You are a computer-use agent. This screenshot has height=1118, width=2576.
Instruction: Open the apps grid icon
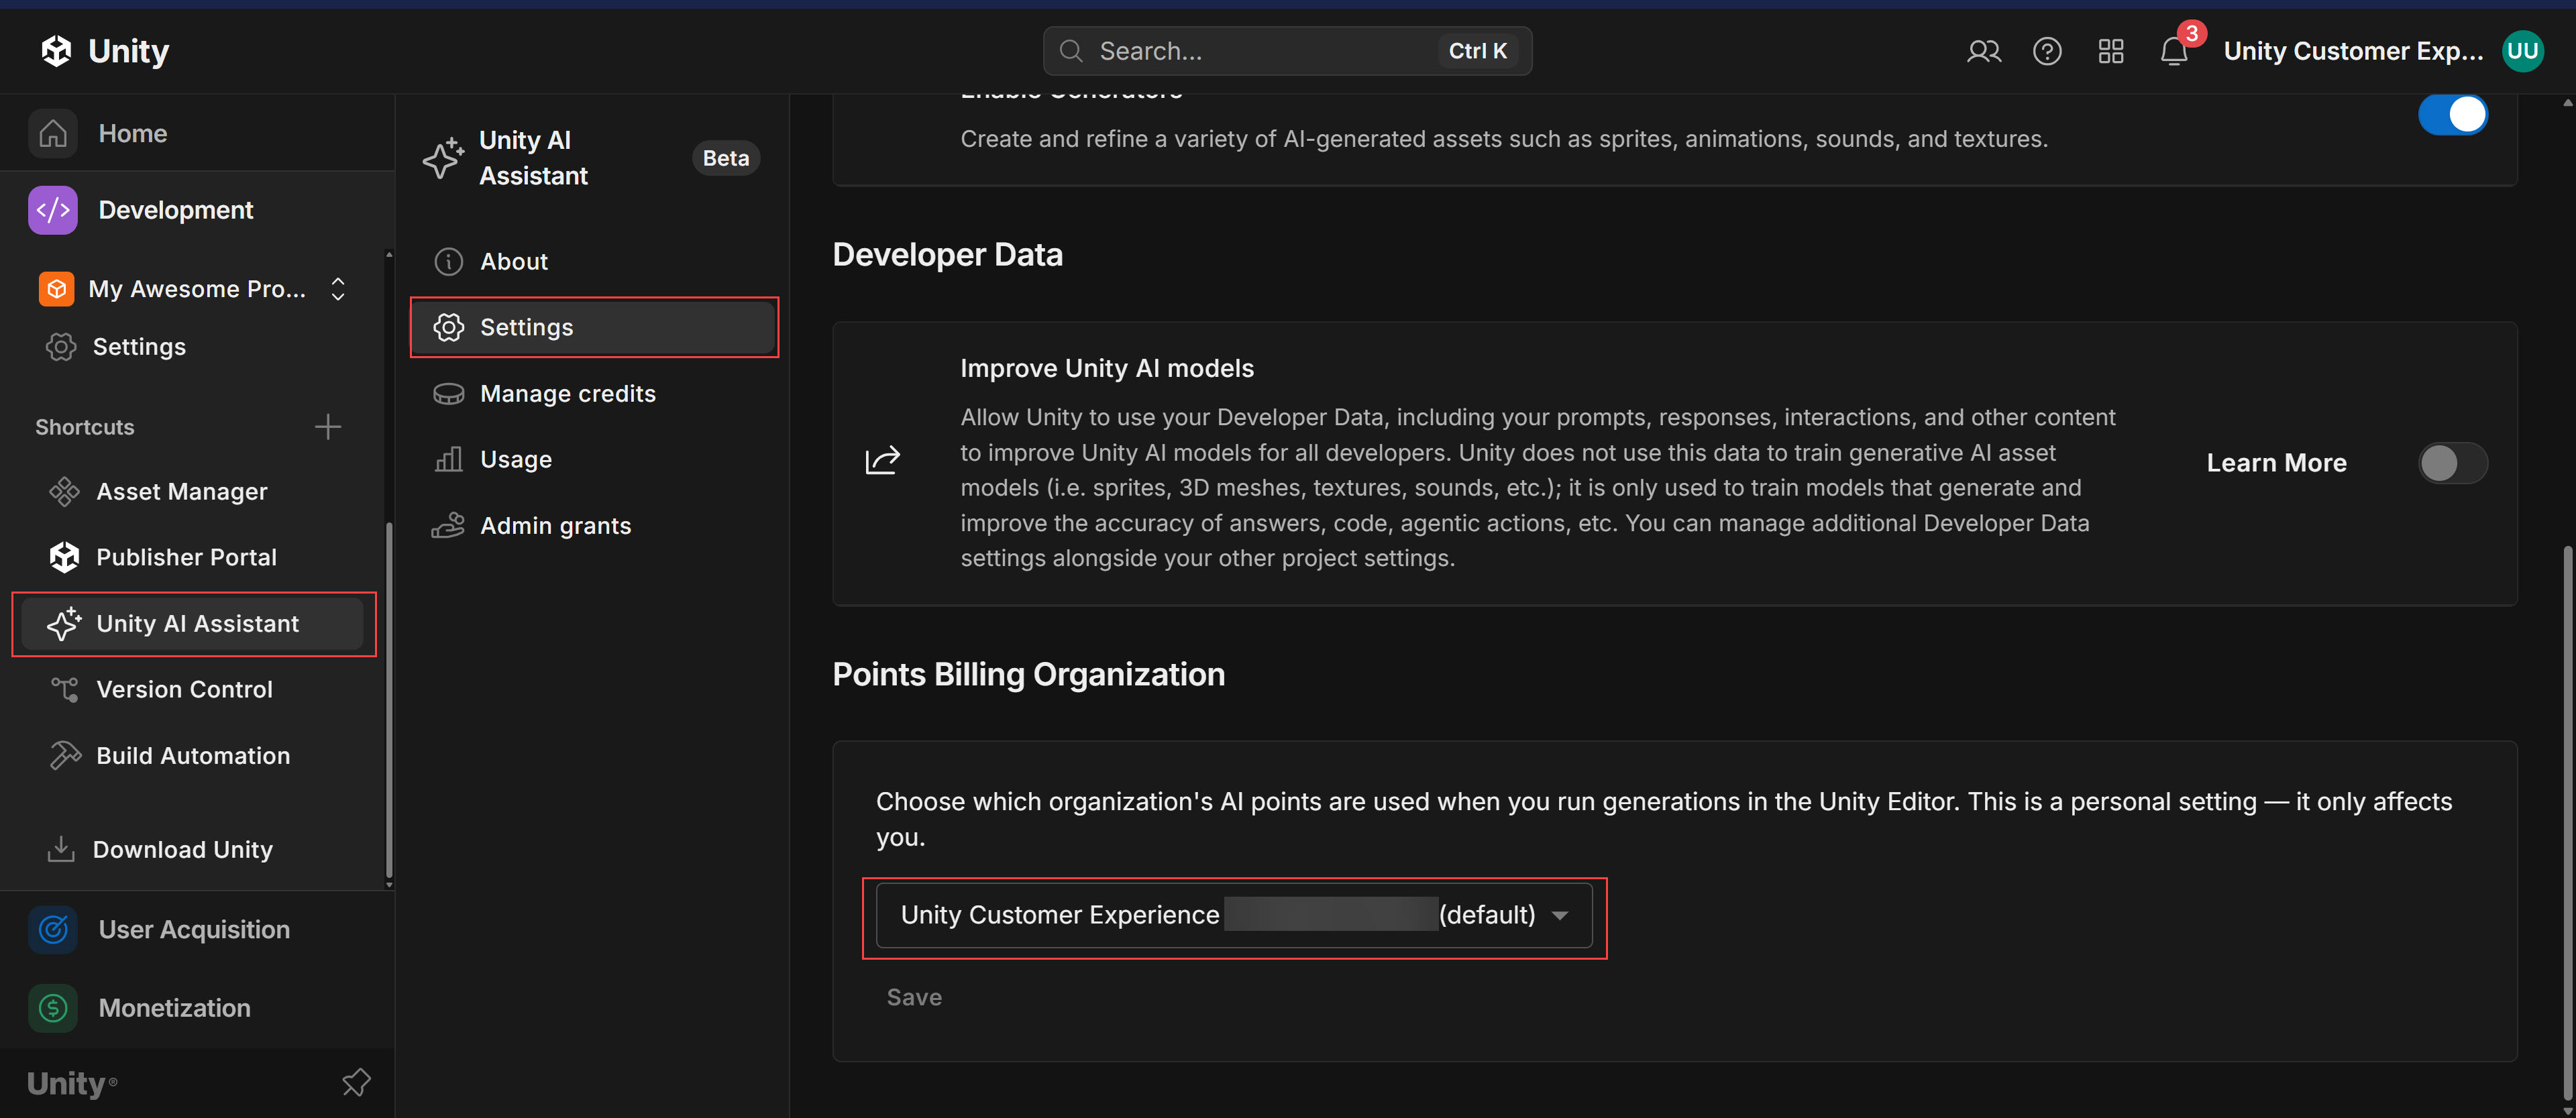pyautogui.click(x=2111, y=51)
